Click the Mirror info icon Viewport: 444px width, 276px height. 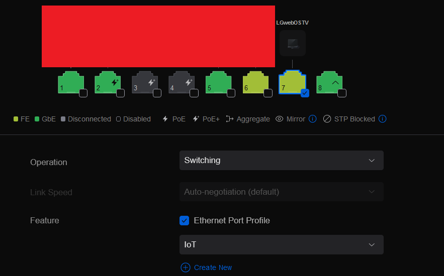point(312,119)
